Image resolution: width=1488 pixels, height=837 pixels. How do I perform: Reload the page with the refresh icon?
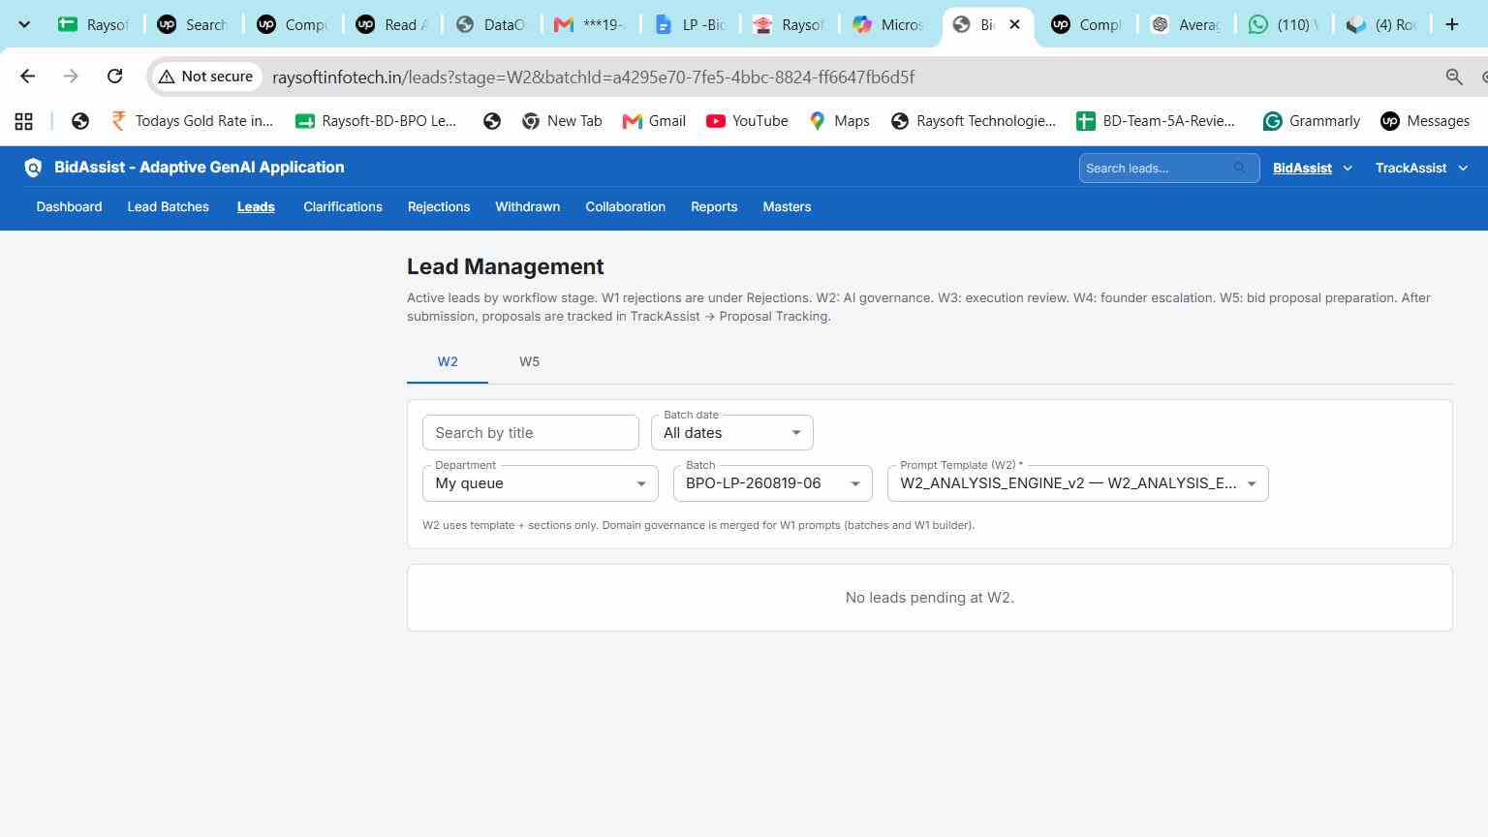coord(114,77)
